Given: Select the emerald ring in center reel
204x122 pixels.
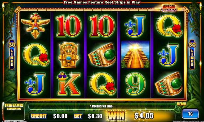Looking at the screenshot, I should (x=102, y=55).
